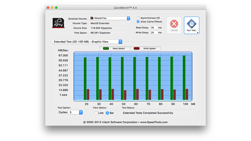251x141 pixels.
Task: Open the Run Test arrow menu
Action: pyautogui.click(x=198, y=32)
